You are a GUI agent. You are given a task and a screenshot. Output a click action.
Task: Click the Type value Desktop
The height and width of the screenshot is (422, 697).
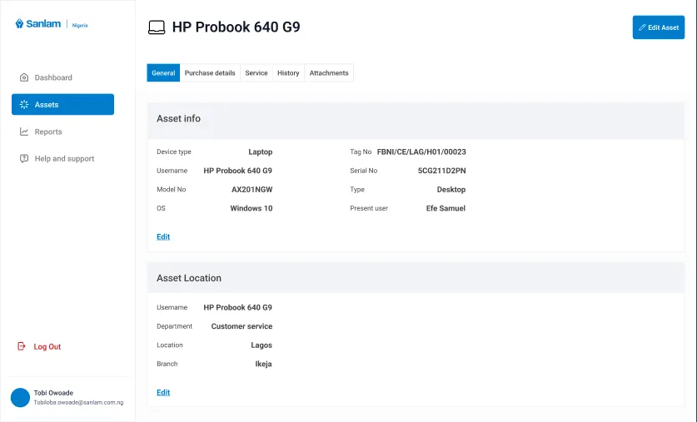tap(451, 190)
